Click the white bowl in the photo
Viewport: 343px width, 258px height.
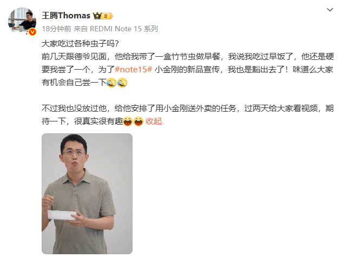coord(62,215)
